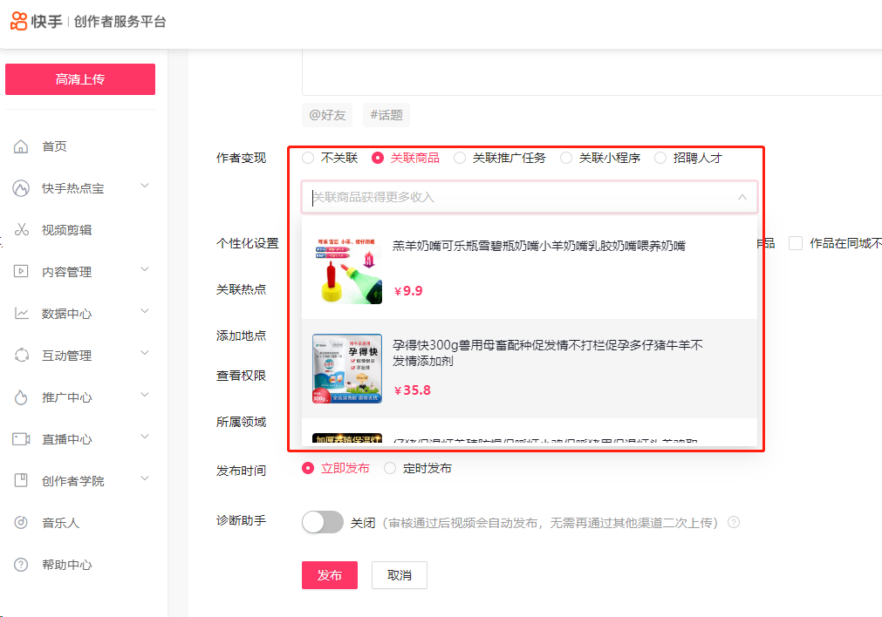Select the 不关联 radio option
882x617 pixels.
308,158
